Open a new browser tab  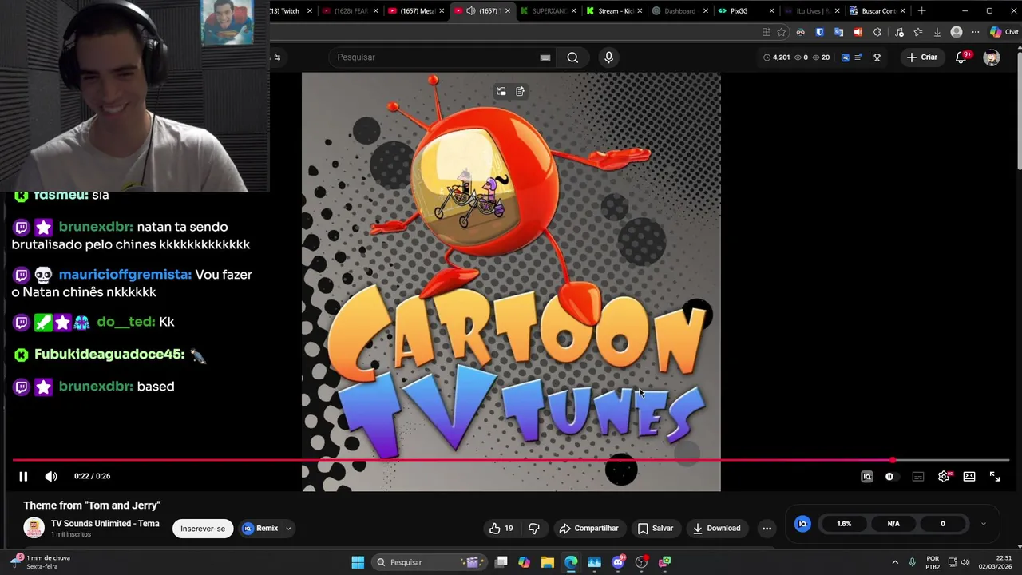click(922, 11)
